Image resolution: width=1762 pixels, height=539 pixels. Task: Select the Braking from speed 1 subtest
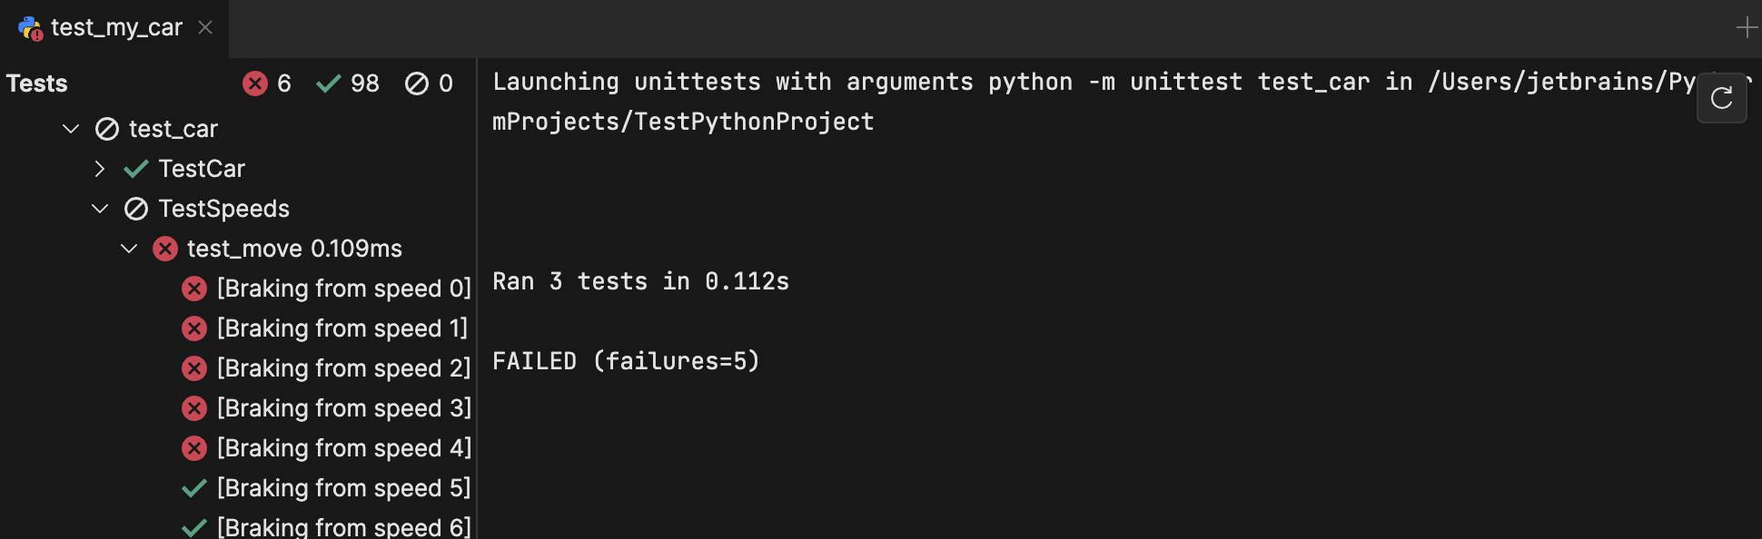343,328
